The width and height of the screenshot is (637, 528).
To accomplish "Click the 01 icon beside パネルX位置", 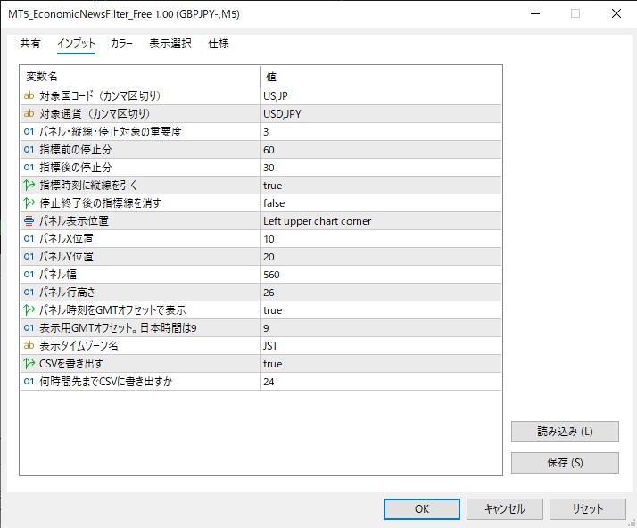I will tap(29, 238).
